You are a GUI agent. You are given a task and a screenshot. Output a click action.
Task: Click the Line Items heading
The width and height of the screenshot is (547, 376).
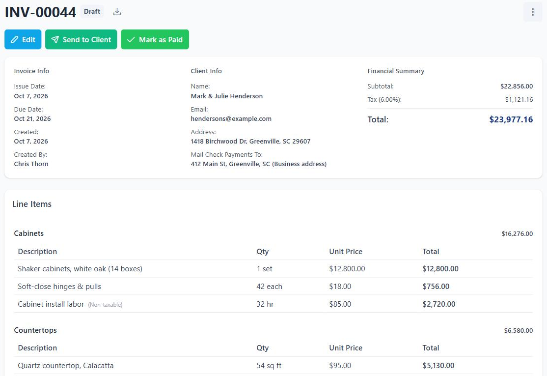[x=32, y=204]
